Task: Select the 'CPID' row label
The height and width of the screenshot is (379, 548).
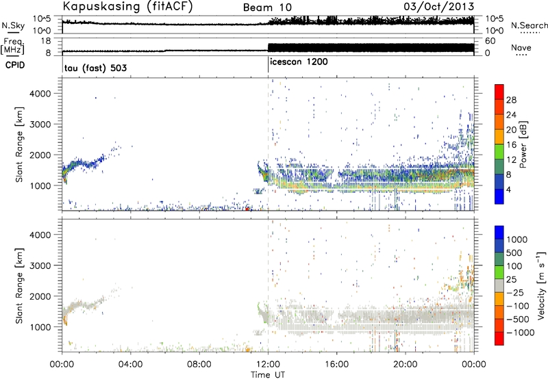Action: [15, 65]
